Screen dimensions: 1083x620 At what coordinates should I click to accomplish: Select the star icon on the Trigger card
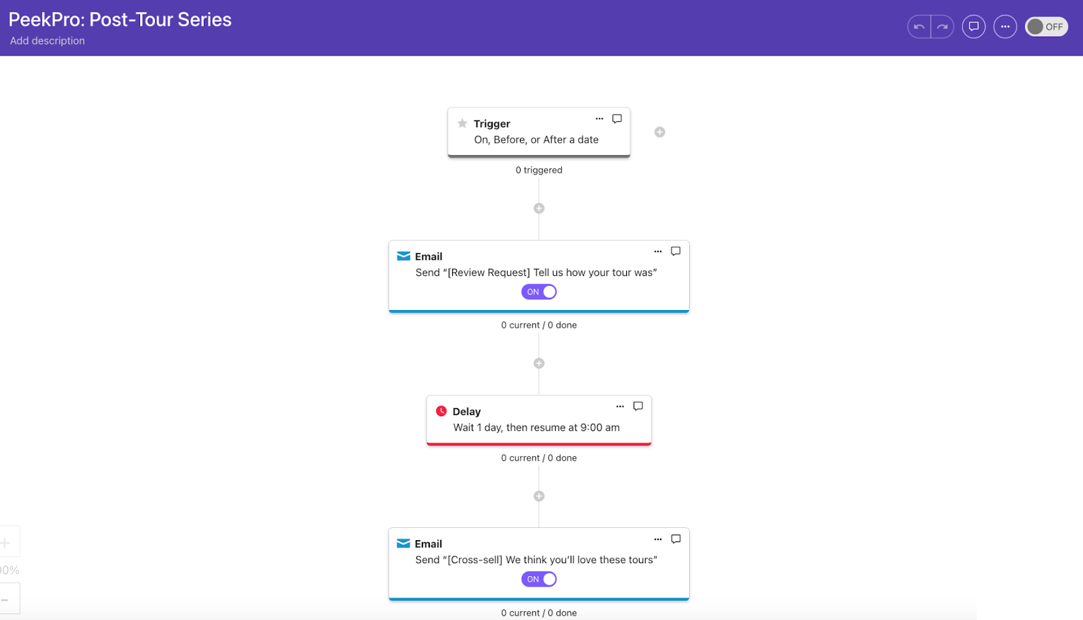coord(462,123)
